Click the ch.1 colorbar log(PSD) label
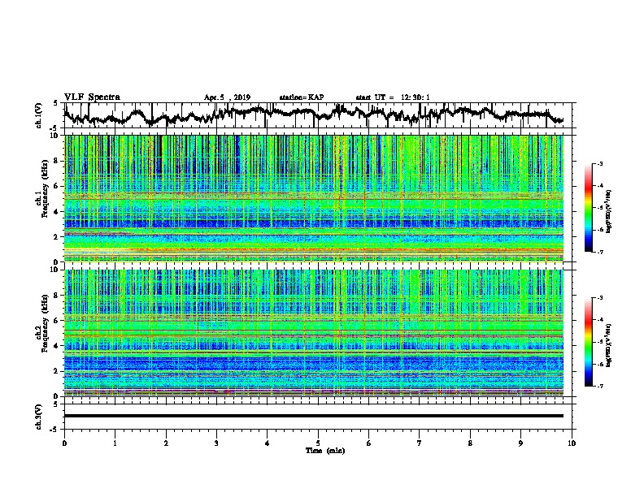The image size is (644, 497). pyautogui.click(x=609, y=212)
